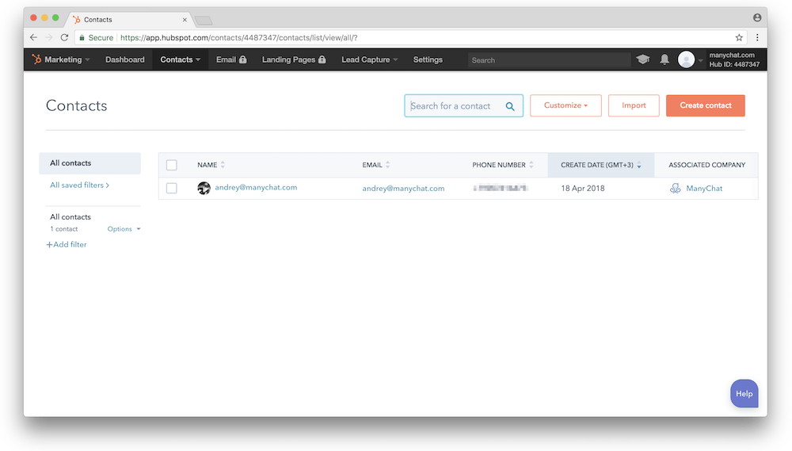Open the Contacts navigation dropdown
Viewport: 792px width, 451px height.
click(x=181, y=59)
